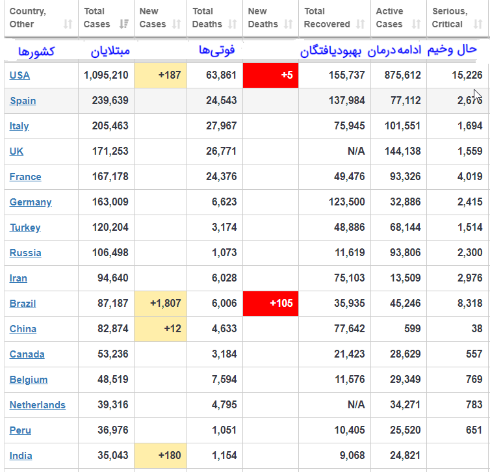Go to the Brazil country page
The image size is (490, 472).
click(23, 304)
